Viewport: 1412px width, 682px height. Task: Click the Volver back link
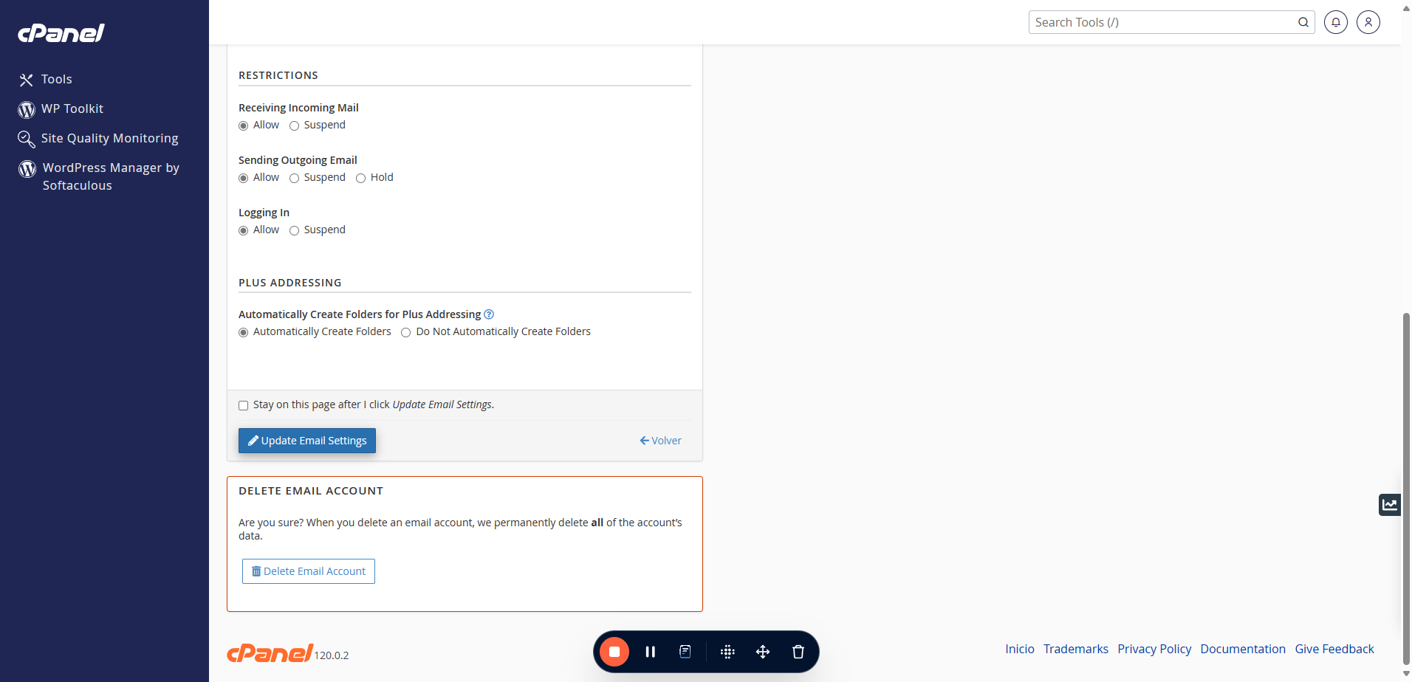(660, 441)
